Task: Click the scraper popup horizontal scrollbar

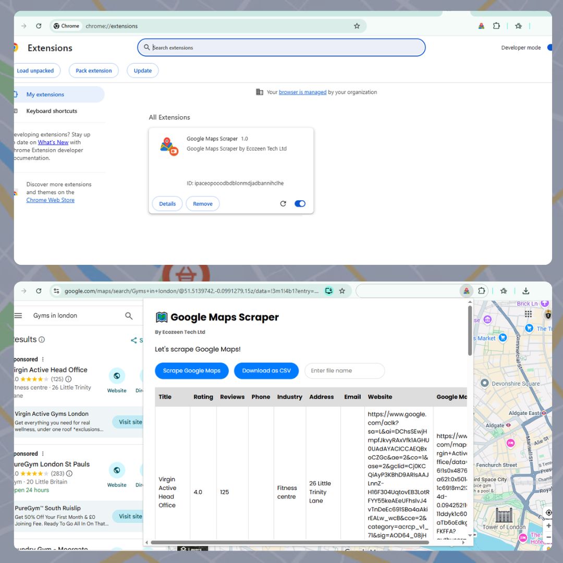Action: coord(290,542)
